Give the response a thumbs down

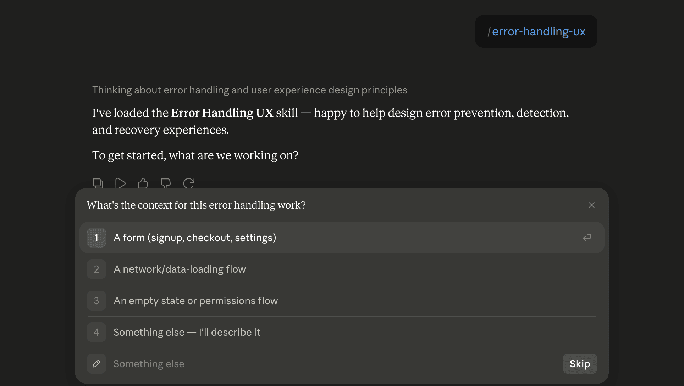click(x=166, y=183)
